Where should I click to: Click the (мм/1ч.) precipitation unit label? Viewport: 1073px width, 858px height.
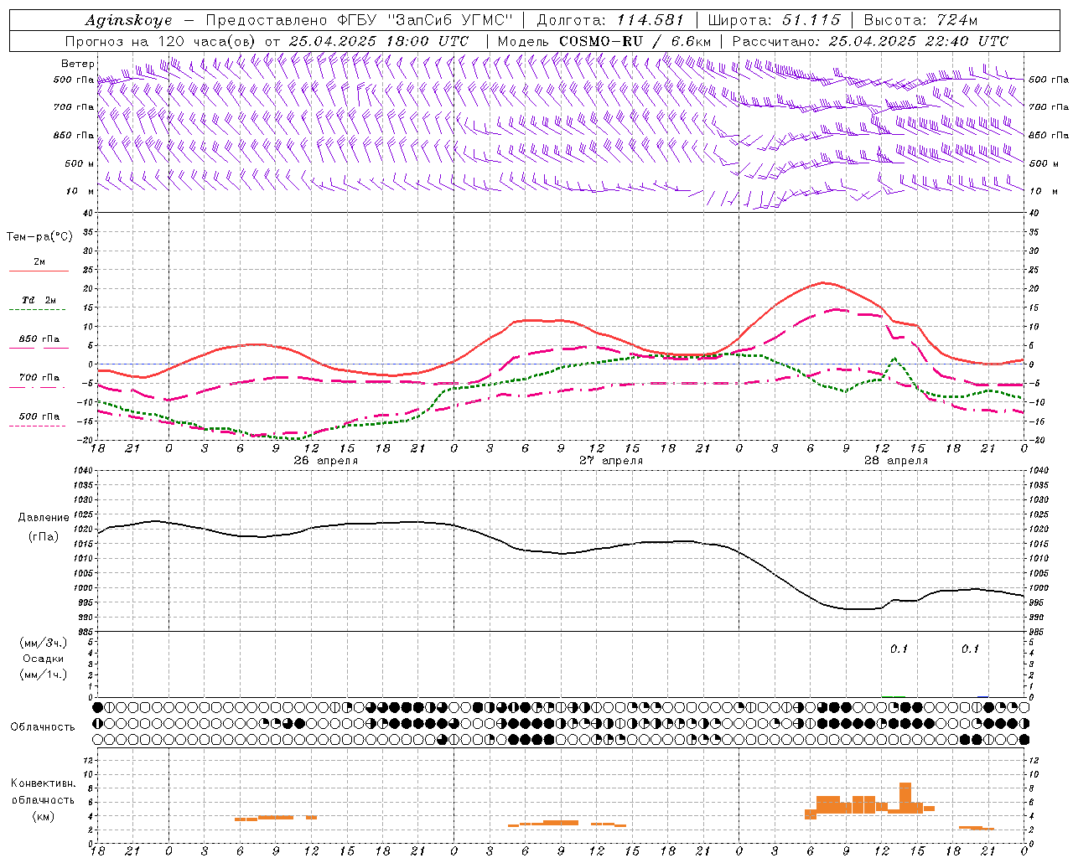pyautogui.click(x=44, y=675)
